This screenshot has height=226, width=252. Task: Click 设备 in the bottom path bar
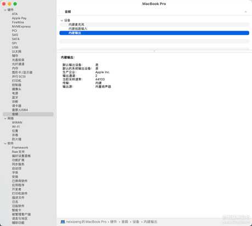point(136,222)
